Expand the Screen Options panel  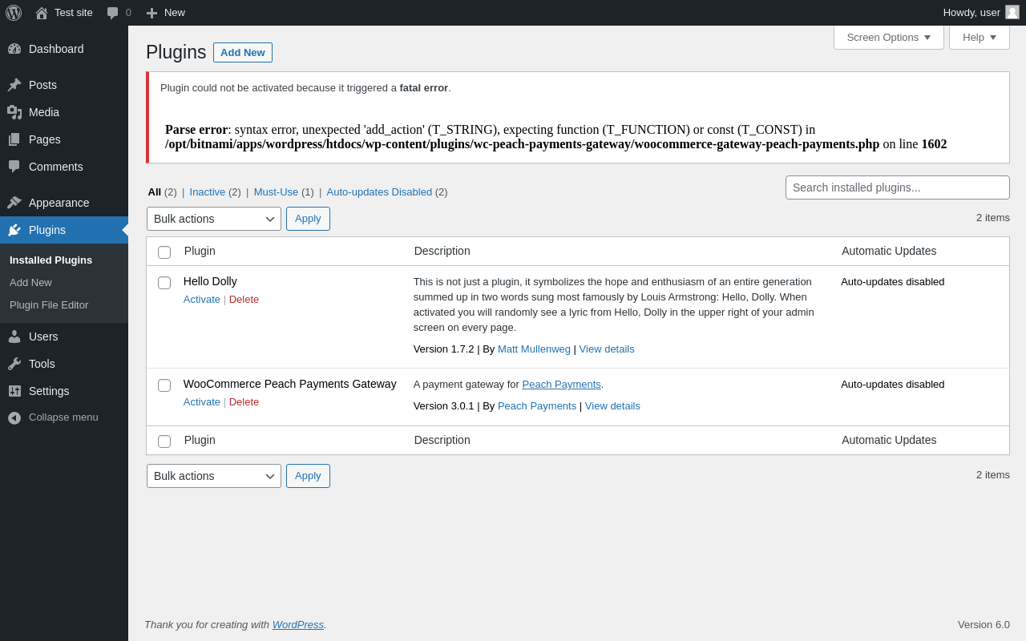pos(888,37)
